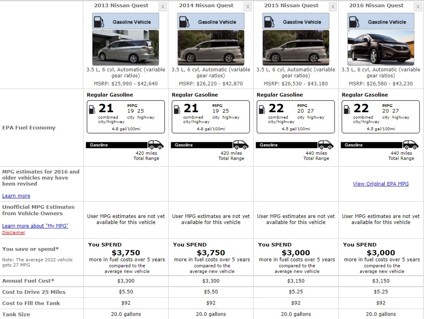Click the 2016 Quest 4.5 gal/100mi value
The image size is (424, 319).
[x=381, y=129]
